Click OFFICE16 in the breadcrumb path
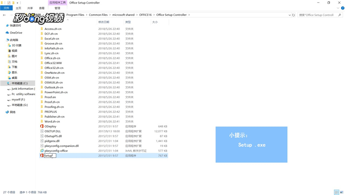 145,15
